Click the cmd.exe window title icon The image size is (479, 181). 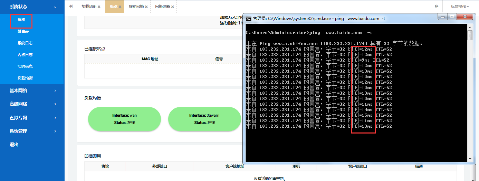pyautogui.click(x=248, y=19)
